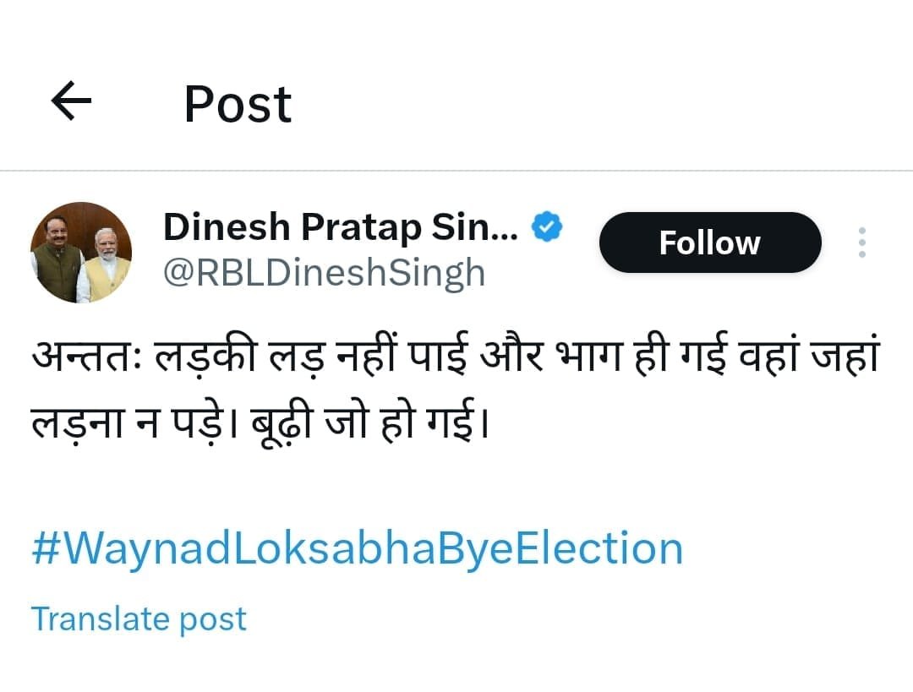Click the blue verified badge
Viewport: 913px width, 692px height.
(x=547, y=227)
